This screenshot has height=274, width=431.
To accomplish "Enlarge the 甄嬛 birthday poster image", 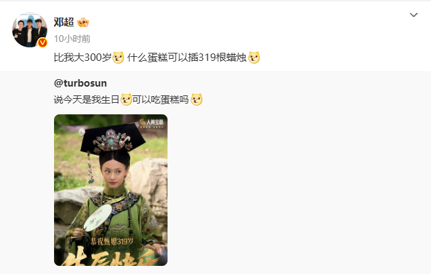I will click(x=111, y=190).
